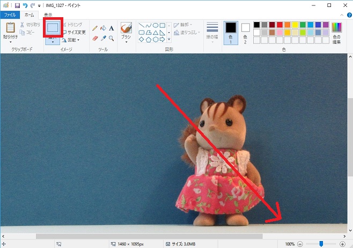This screenshot has height=248, width=353.
Task: Pick the Rounded rectangle shape
Action: (x=142, y=33)
